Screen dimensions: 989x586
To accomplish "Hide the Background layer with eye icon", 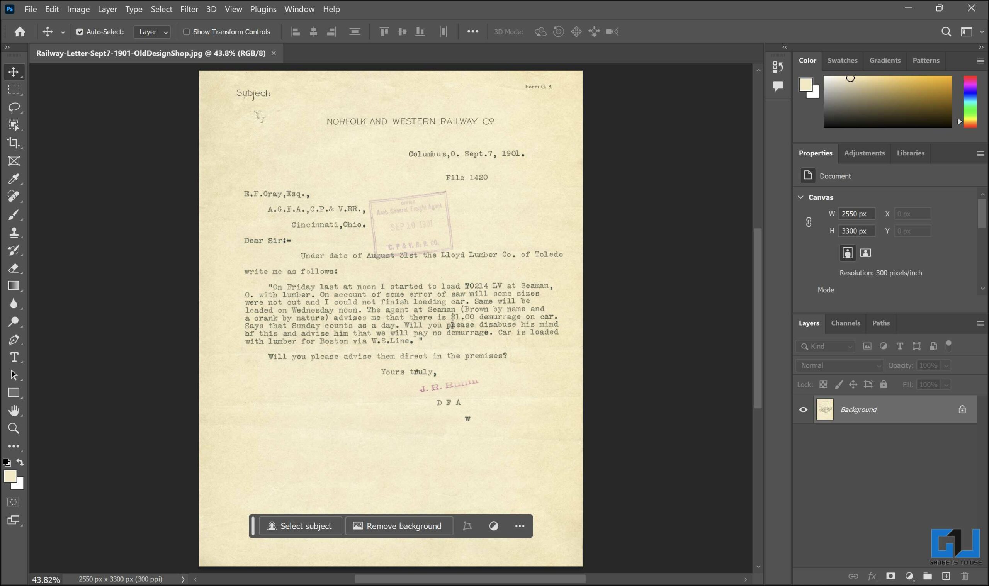I will click(x=803, y=409).
